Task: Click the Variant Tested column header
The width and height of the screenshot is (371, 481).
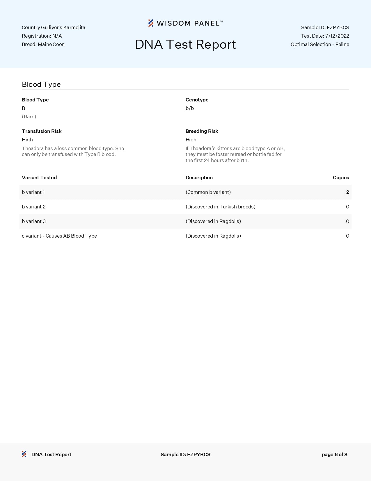Action: (39, 178)
